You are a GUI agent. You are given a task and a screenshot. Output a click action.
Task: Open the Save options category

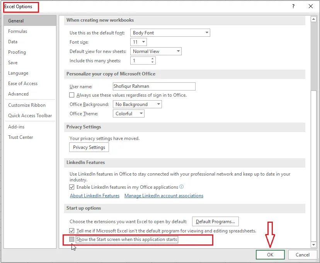[30, 63]
